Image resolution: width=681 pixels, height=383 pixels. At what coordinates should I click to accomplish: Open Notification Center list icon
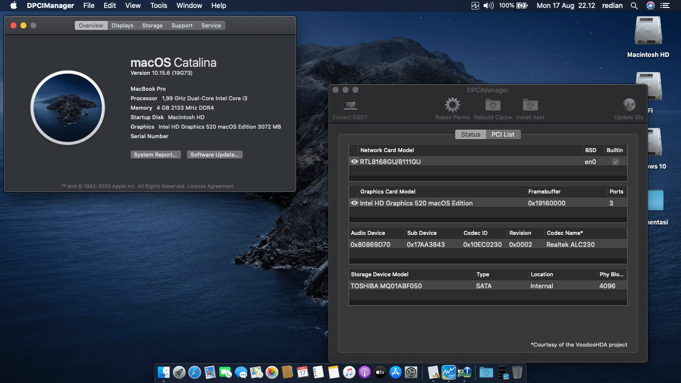pyautogui.click(x=665, y=5)
